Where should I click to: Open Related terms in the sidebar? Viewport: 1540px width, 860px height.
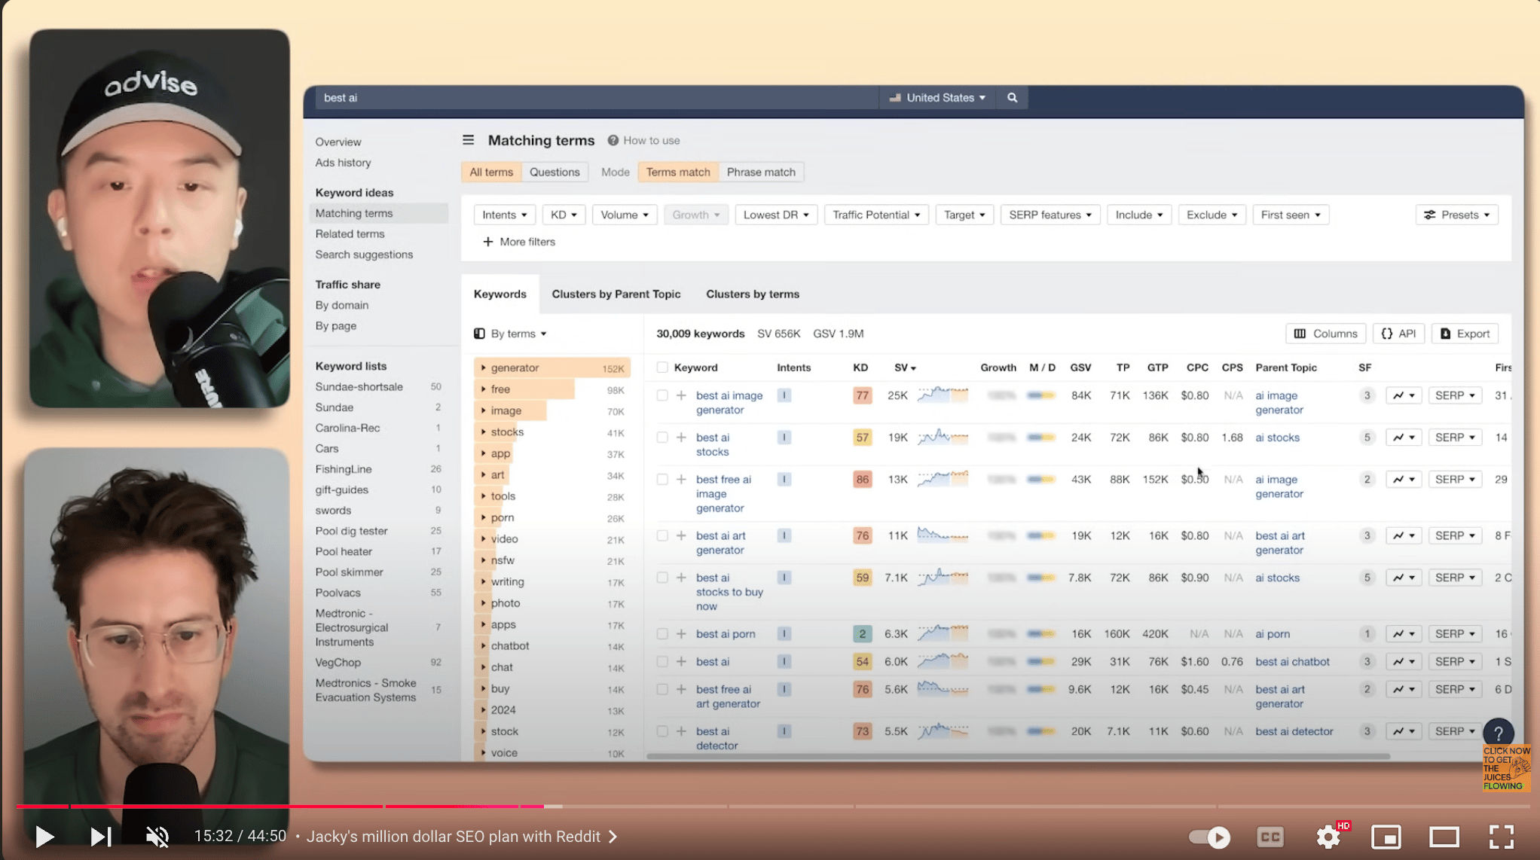coord(350,234)
